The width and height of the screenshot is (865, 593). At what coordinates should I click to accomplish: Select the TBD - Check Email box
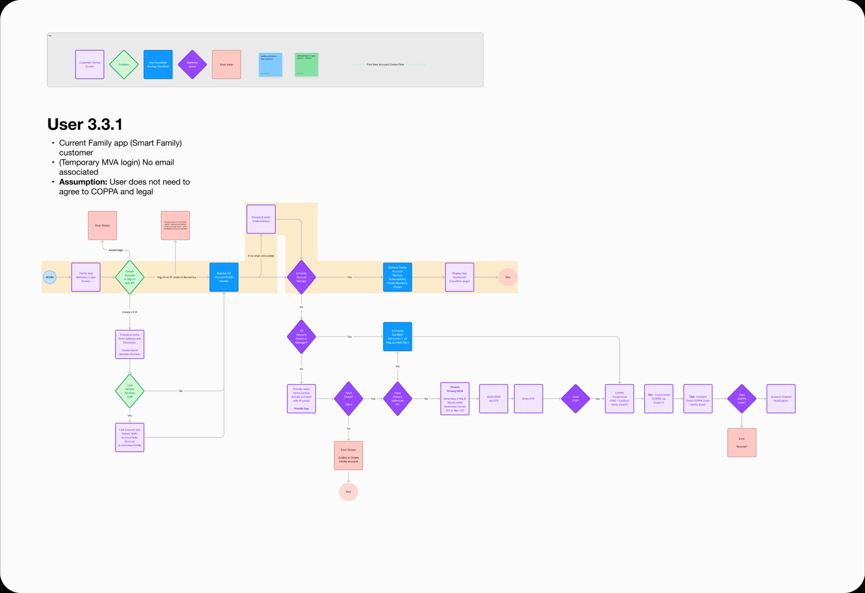click(x=659, y=399)
